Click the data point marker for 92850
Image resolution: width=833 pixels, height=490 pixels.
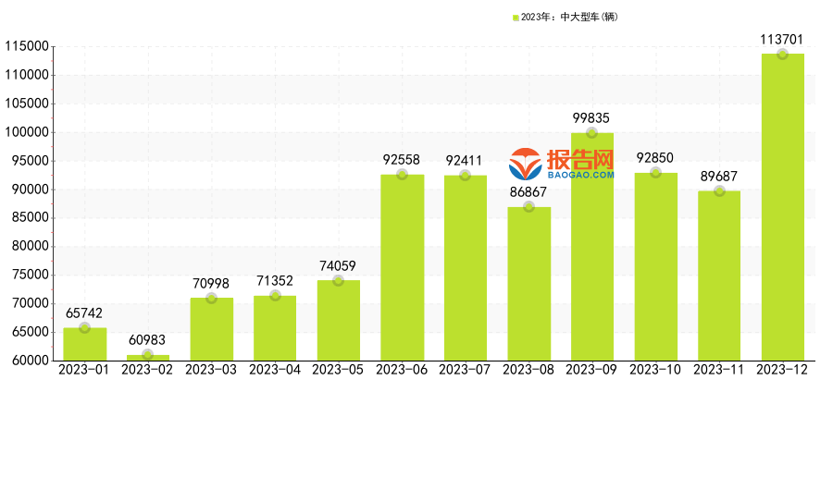655,173
